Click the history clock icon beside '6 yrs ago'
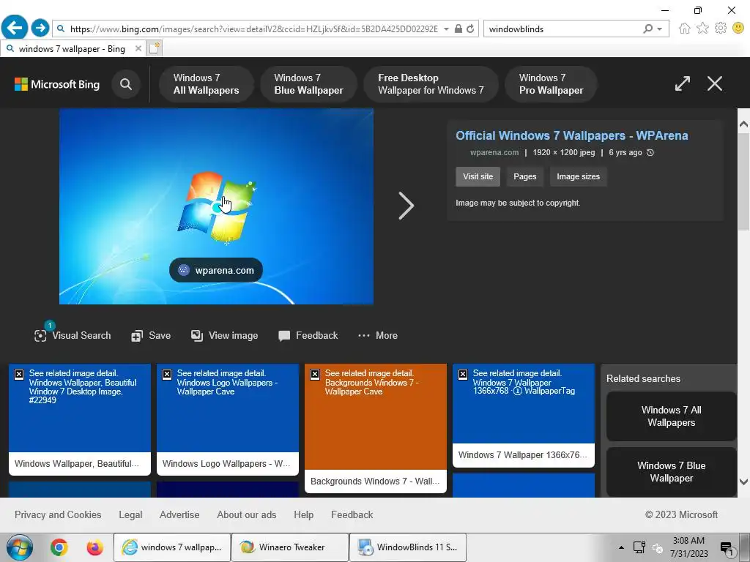This screenshot has width=750, height=562. pyautogui.click(x=650, y=152)
